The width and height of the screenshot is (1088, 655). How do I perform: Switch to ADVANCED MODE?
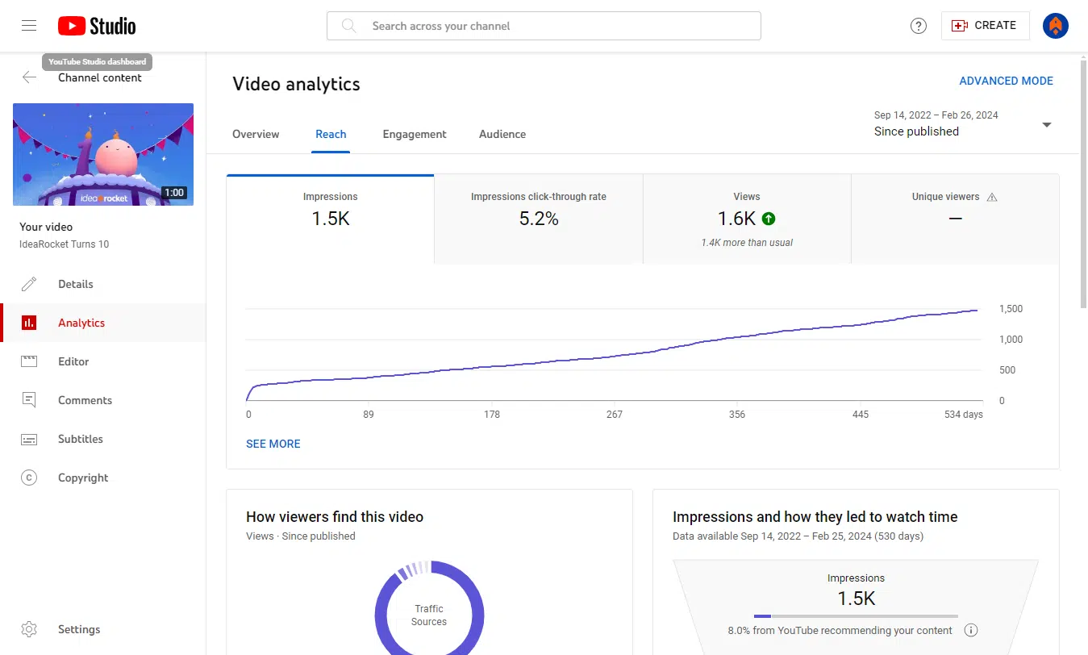tap(1006, 80)
